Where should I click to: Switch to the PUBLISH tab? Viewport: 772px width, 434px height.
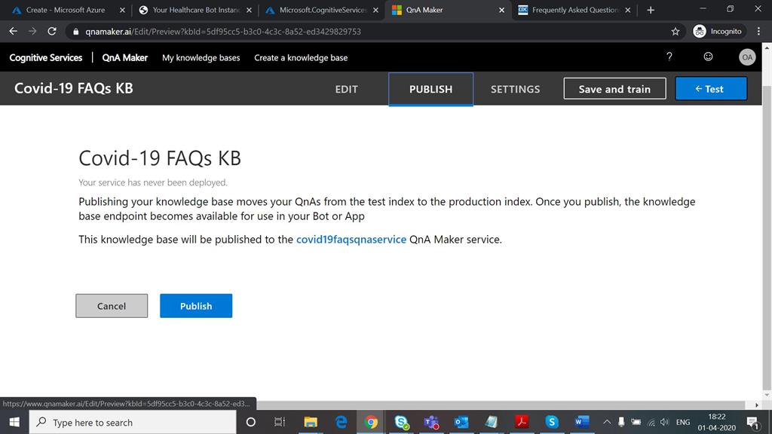(x=430, y=89)
